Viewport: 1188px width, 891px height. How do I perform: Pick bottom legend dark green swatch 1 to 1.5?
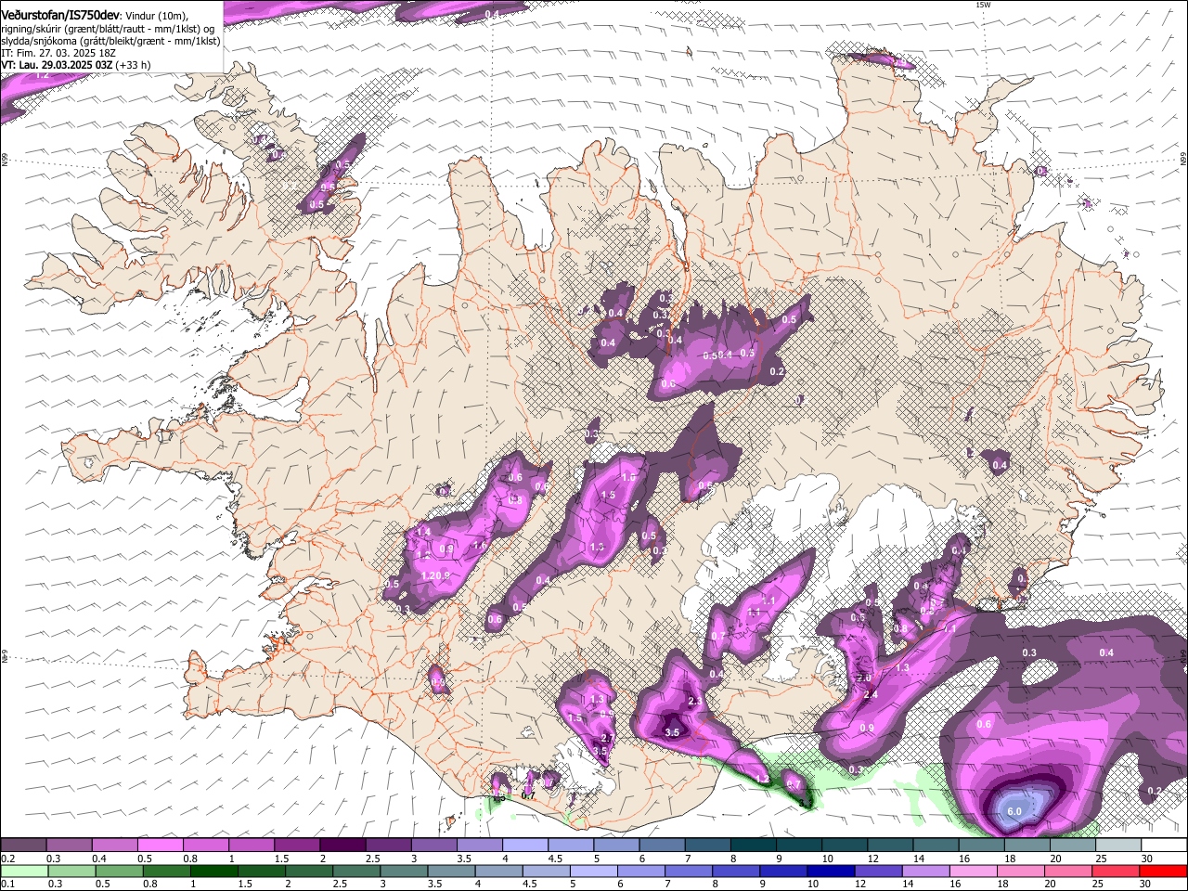pyautogui.click(x=213, y=871)
